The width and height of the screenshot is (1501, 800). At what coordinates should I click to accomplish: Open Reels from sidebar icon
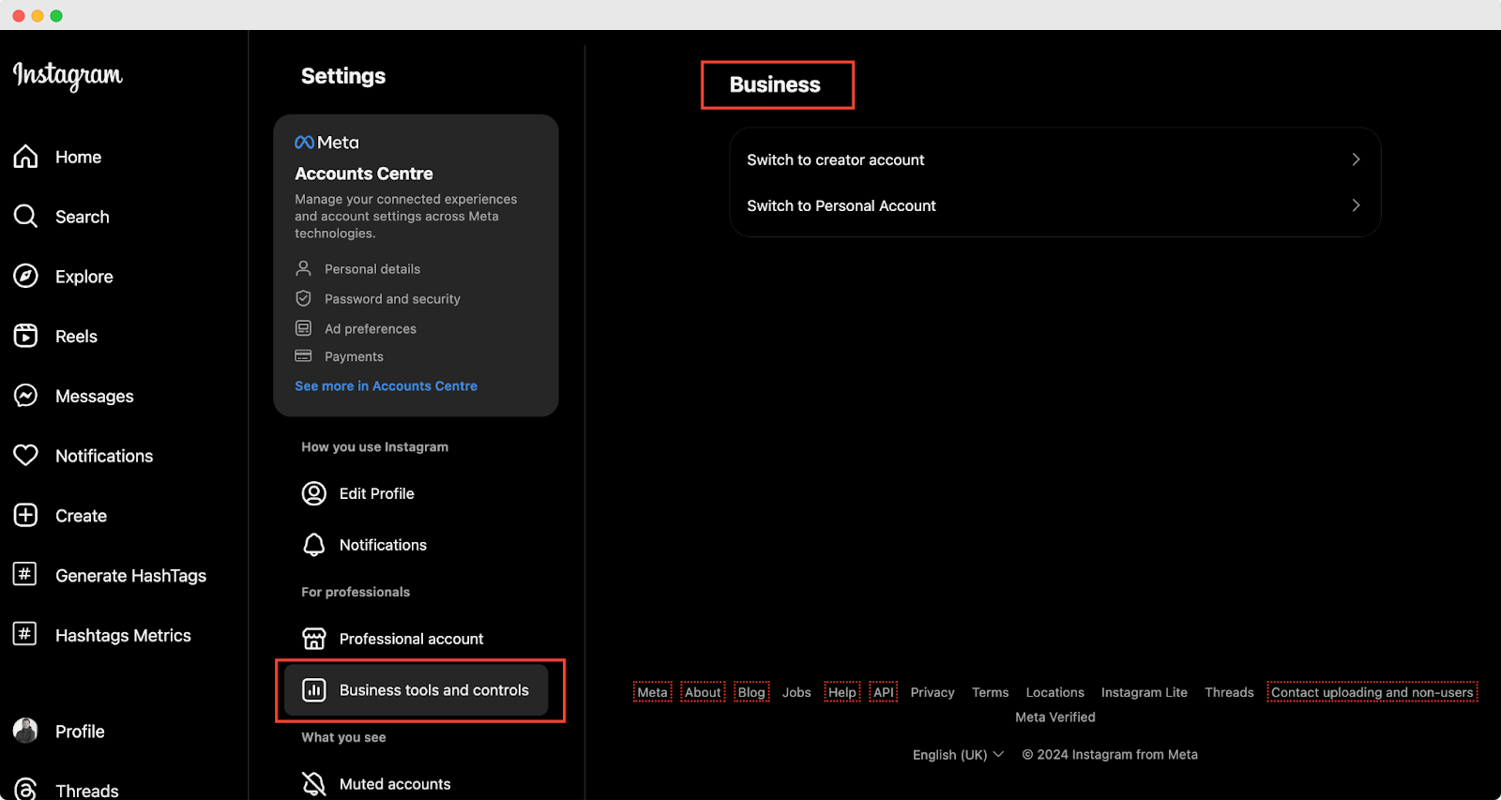(26, 336)
